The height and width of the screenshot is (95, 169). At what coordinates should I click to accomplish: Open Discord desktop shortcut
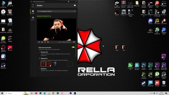coord(150,21)
